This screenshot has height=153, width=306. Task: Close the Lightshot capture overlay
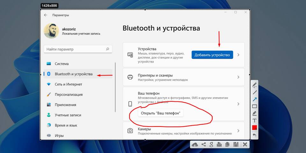[x=245, y=145]
